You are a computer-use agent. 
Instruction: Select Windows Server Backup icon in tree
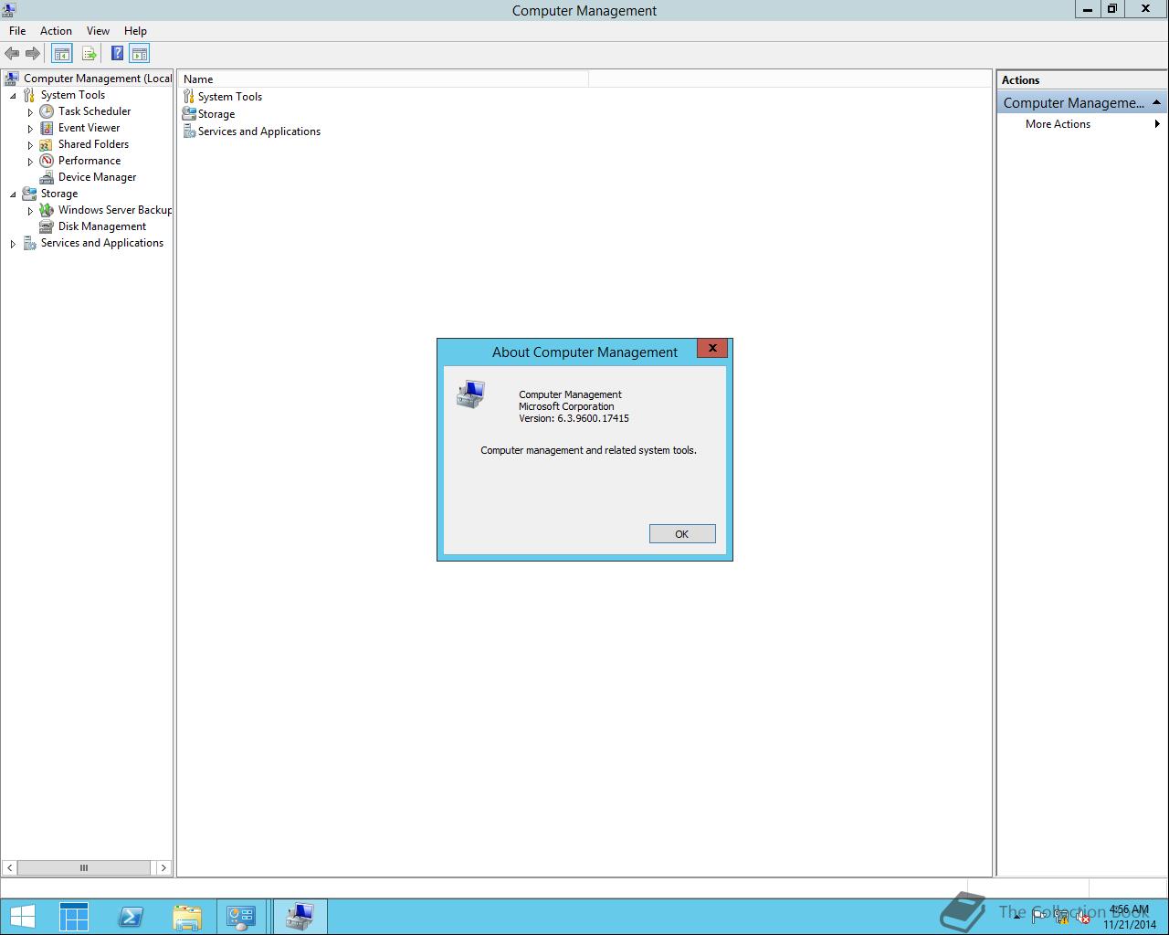(47, 210)
